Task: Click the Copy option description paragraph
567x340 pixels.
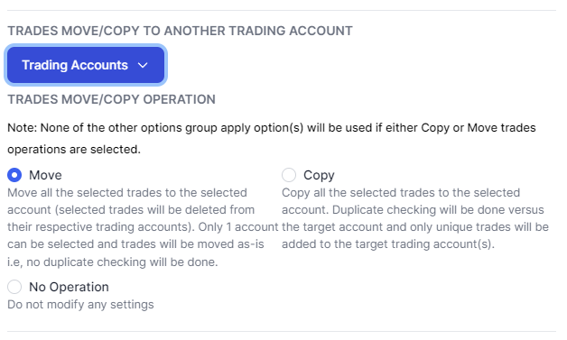Action: tap(415, 218)
